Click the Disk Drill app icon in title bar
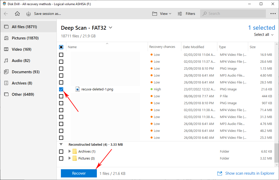The image size is (279, 180). pos(4,4)
